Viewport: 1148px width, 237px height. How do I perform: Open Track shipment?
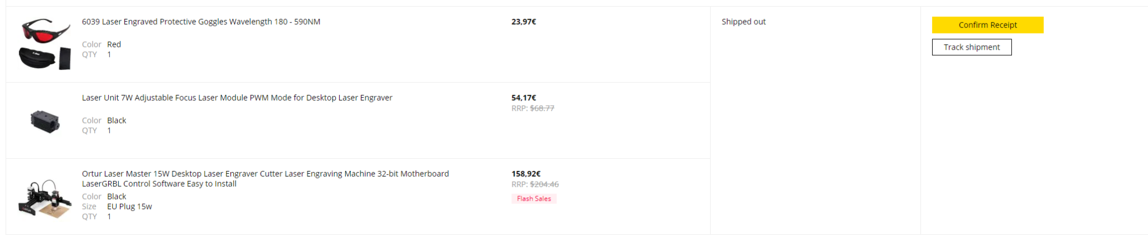(971, 48)
